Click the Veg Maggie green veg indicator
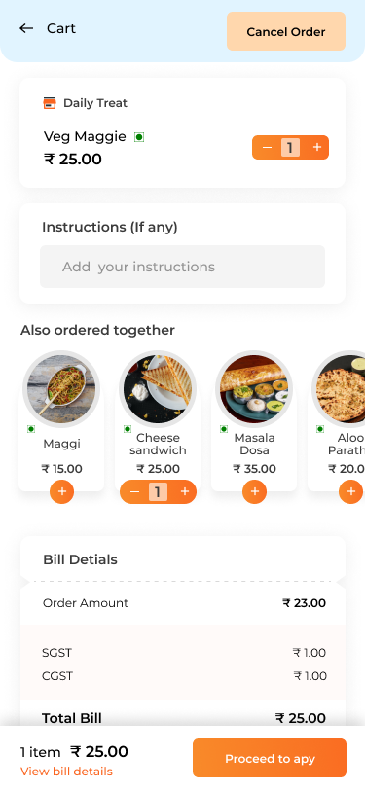Screen dimensions: 365x790 [139, 137]
